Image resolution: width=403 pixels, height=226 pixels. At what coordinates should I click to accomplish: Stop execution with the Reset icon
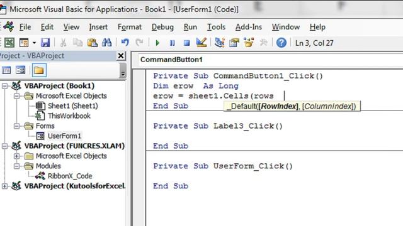[x=186, y=43]
